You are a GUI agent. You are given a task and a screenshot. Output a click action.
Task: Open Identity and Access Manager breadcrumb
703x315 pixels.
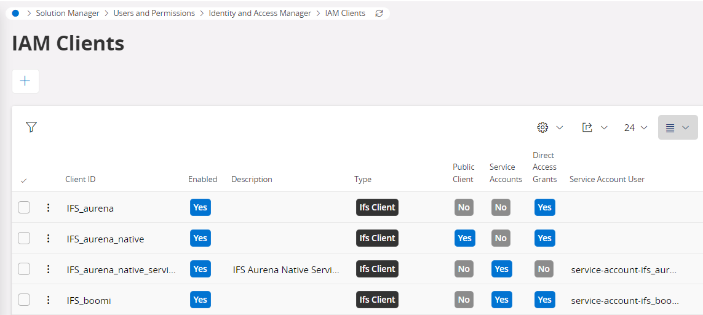(260, 13)
